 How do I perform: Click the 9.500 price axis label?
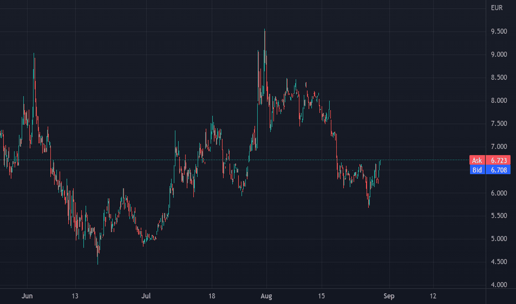pyautogui.click(x=499, y=32)
